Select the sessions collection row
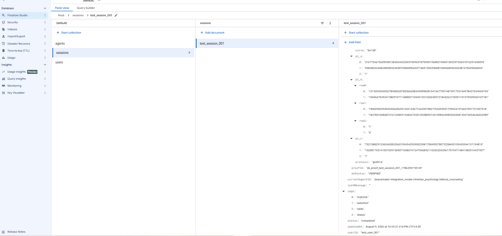 123,53
